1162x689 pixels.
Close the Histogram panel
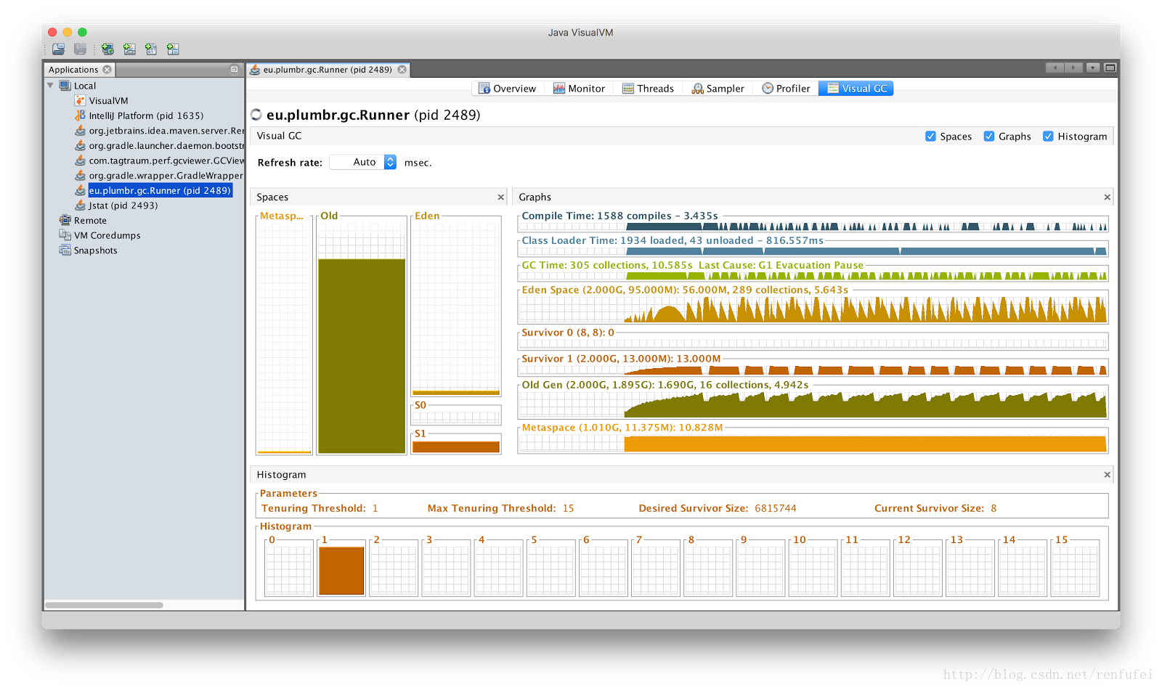point(1107,475)
